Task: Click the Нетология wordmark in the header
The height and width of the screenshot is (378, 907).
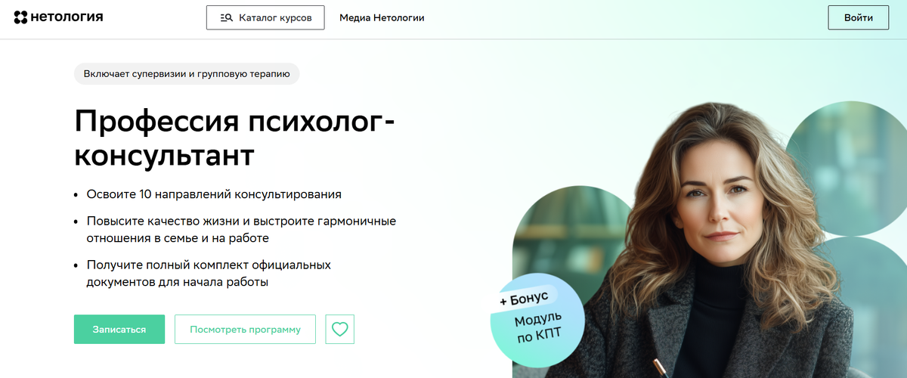Action: [x=67, y=17]
